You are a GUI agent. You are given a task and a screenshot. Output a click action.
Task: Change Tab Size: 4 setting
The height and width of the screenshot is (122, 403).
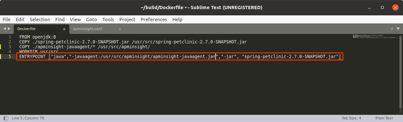point(351,118)
